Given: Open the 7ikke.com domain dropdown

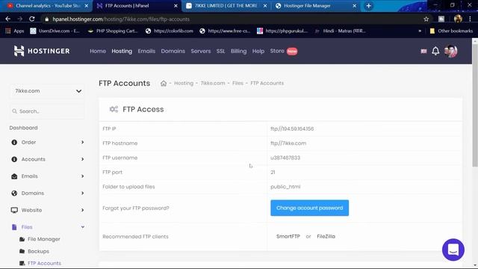Looking at the screenshot, I should [48, 91].
